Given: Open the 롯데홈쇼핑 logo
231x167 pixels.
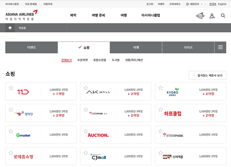Looking at the screenshot, I should (x=23, y=157).
